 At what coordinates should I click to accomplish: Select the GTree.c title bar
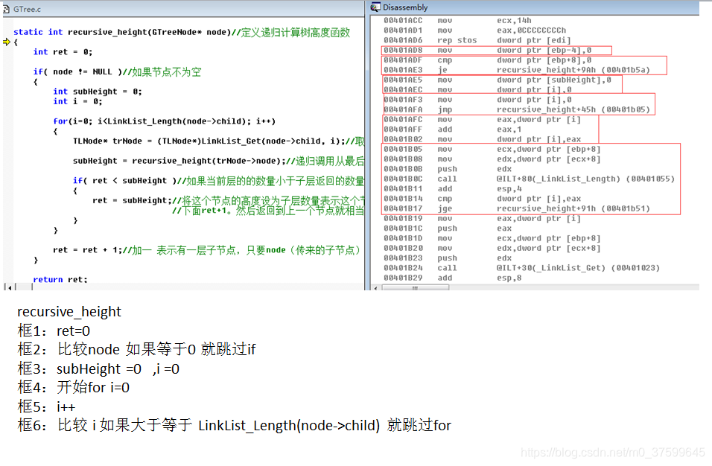tap(183, 9)
